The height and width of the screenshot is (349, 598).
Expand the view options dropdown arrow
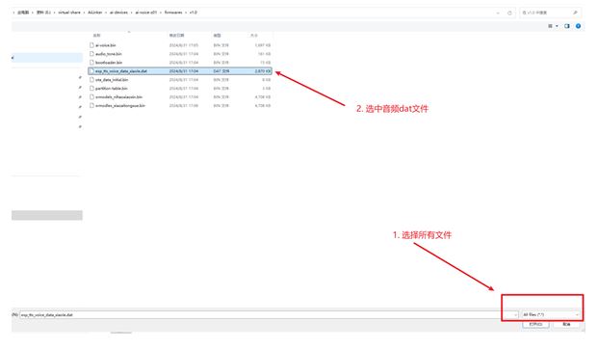coord(557,26)
